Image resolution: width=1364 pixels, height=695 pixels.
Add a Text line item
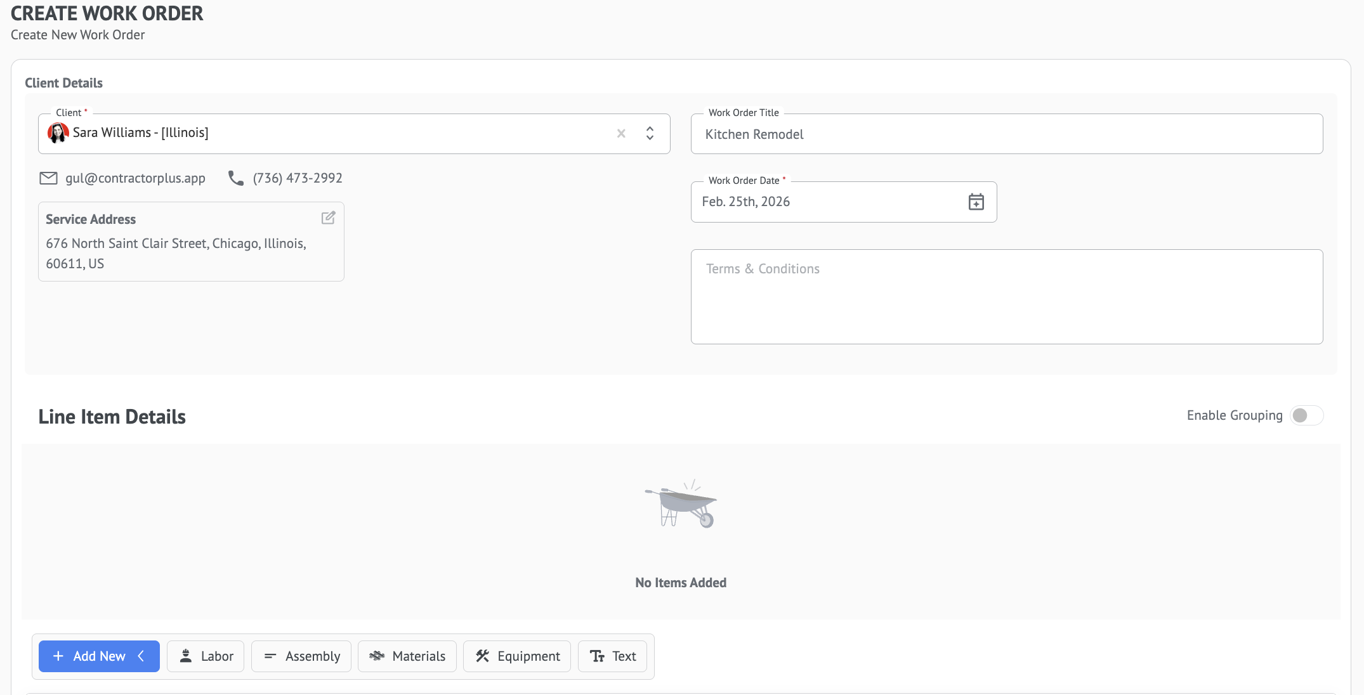click(x=612, y=656)
